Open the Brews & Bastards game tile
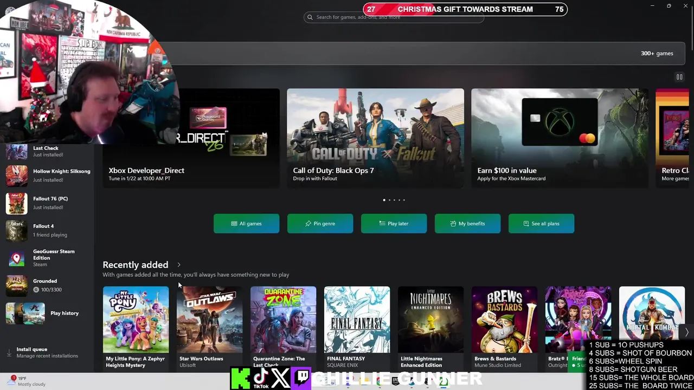Screen dimensions: 694x390 tap(504, 328)
